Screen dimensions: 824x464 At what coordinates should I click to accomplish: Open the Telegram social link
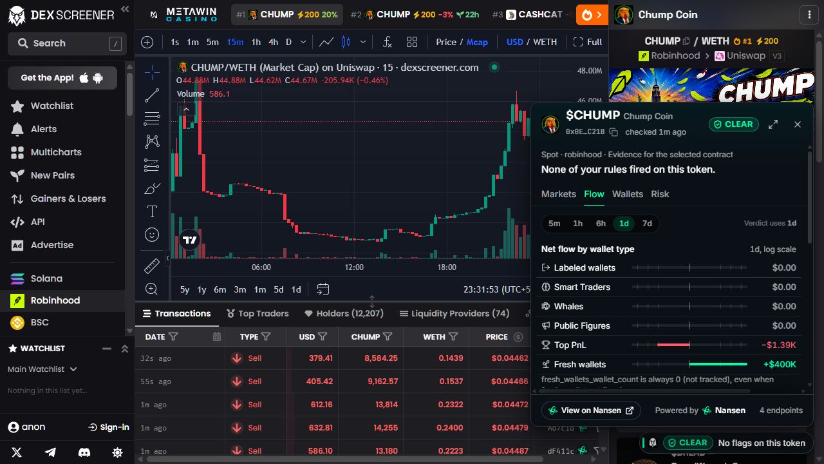pyautogui.click(x=50, y=452)
